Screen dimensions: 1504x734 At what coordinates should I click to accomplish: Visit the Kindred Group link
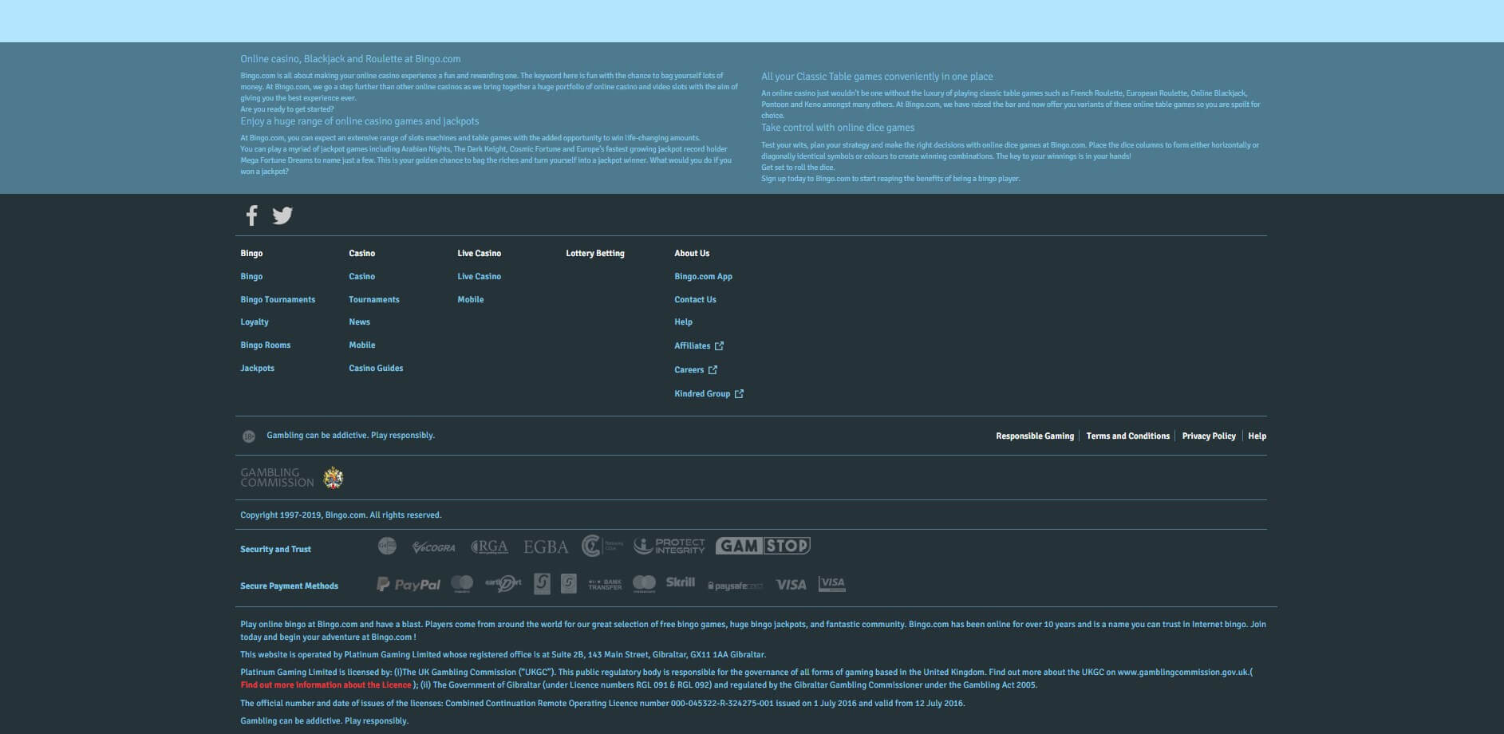click(x=702, y=393)
